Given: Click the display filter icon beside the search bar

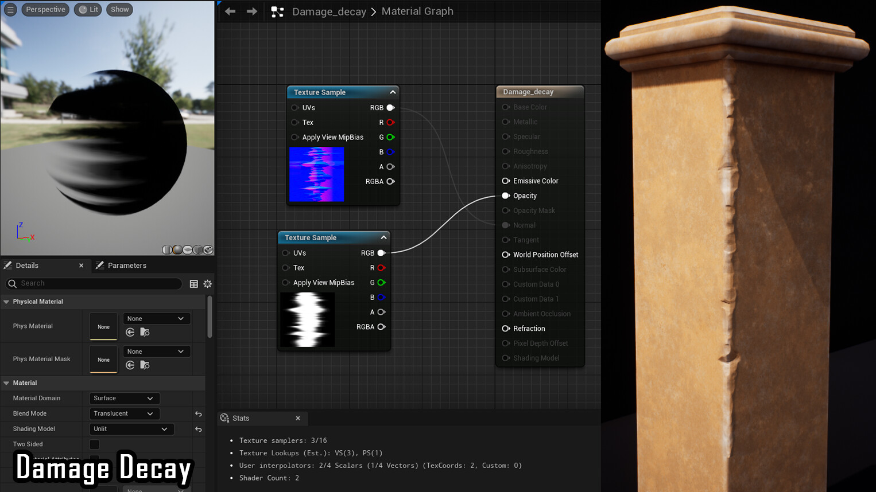Looking at the screenshot, I should [x=193, y=283].
